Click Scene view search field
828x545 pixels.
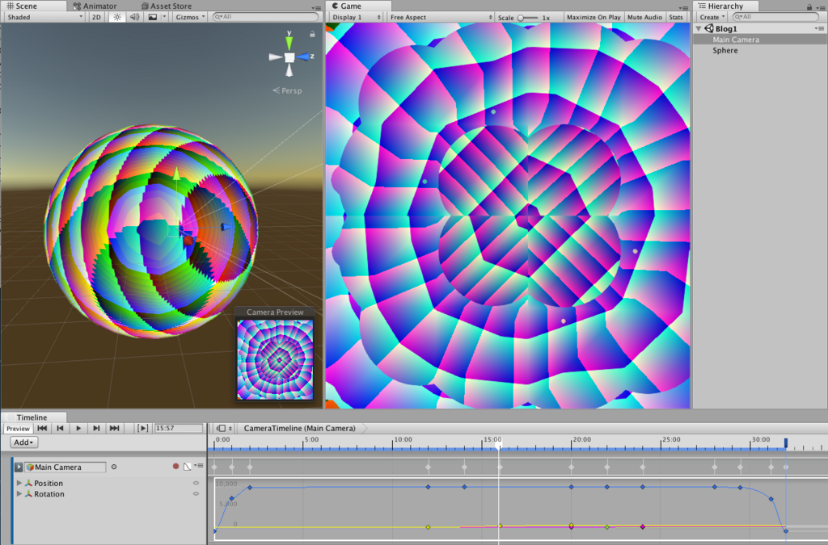click(x=265, y=17)
